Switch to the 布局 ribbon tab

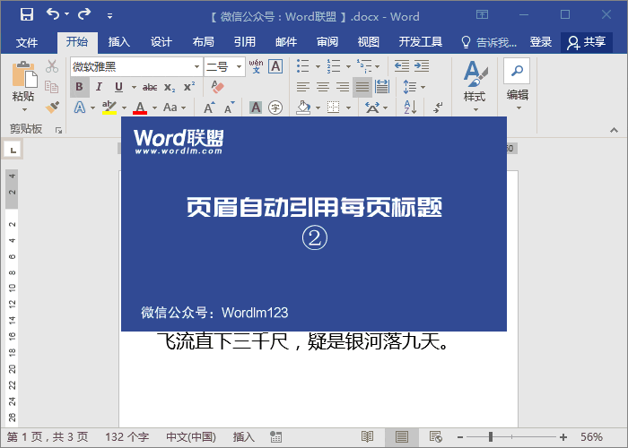click(x=203, y=41)
